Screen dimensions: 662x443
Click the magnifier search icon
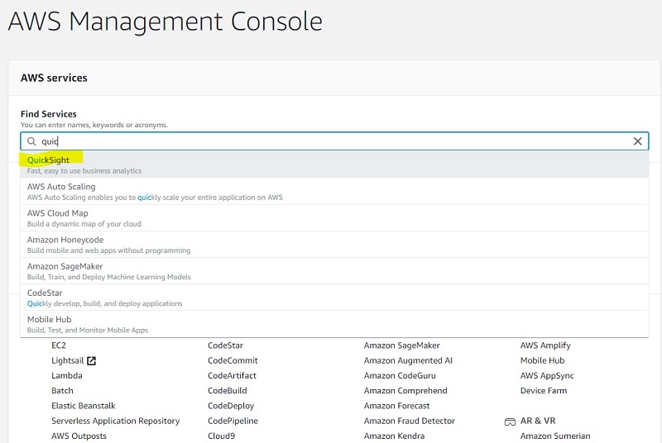[31, 141]
